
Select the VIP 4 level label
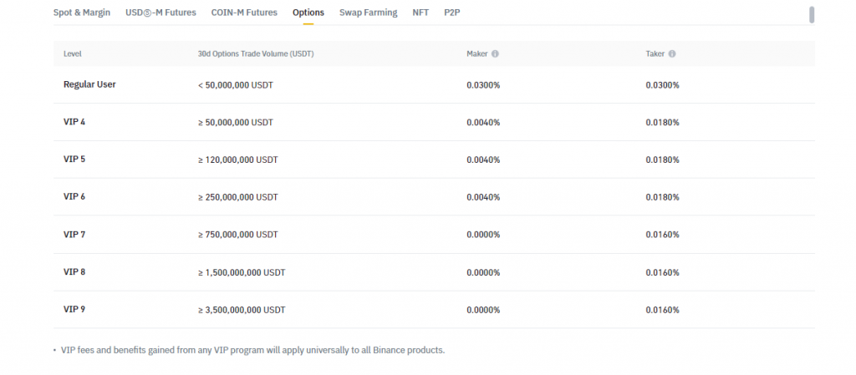pos(74,122)
